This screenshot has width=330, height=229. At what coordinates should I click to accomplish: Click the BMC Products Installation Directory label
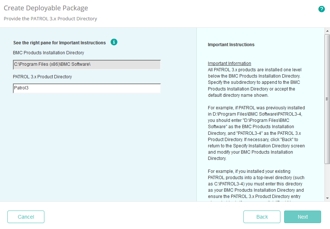pyautogui.click(x=49, y=53)
